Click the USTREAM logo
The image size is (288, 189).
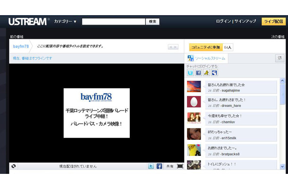tap(29, 22)
